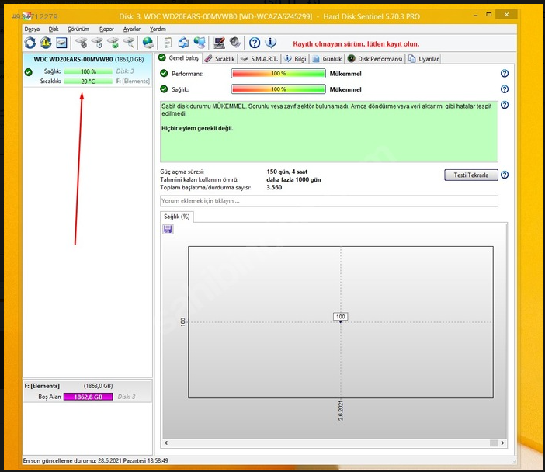Open the Dosya menu
The width and height of the screenshot is (545, 472).
(32, 29)
